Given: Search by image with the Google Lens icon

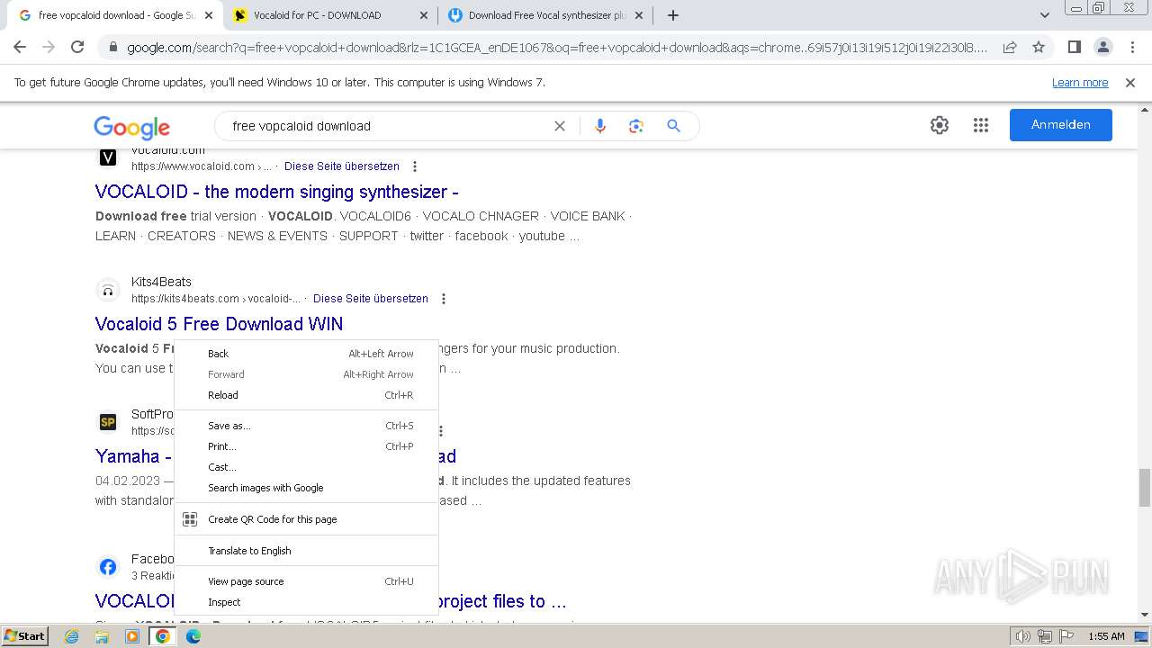Looking at the screenshot, I should (636, 126).
